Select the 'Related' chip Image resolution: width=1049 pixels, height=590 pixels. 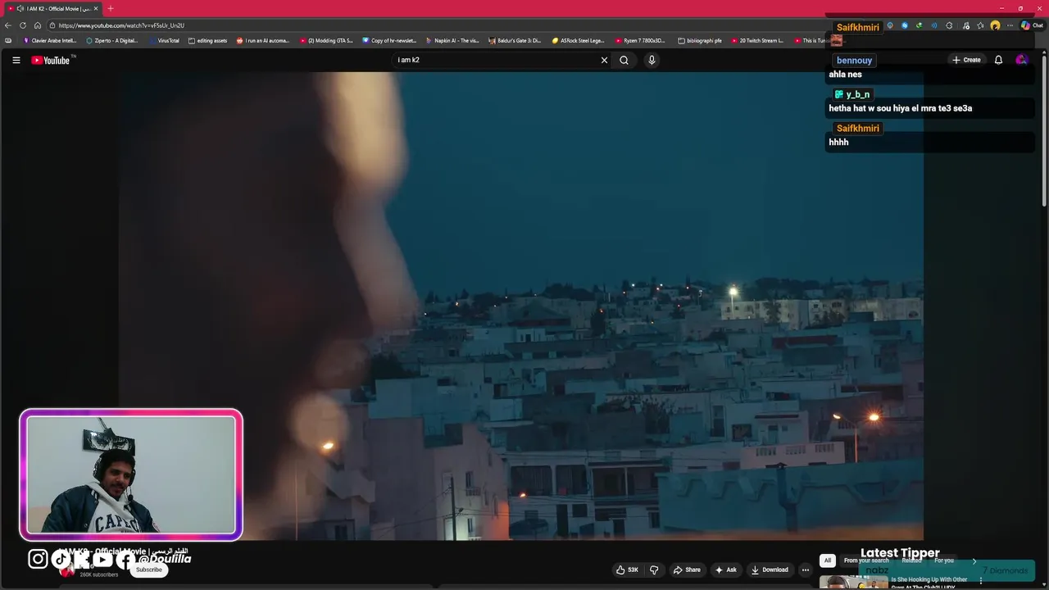pos(911,560)
